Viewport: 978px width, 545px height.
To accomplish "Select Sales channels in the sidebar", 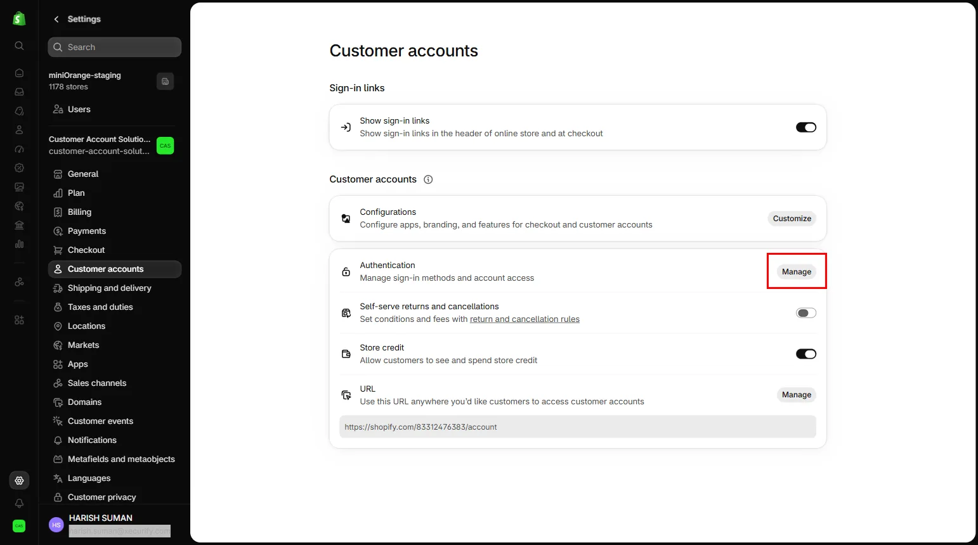I will point(115,383).
